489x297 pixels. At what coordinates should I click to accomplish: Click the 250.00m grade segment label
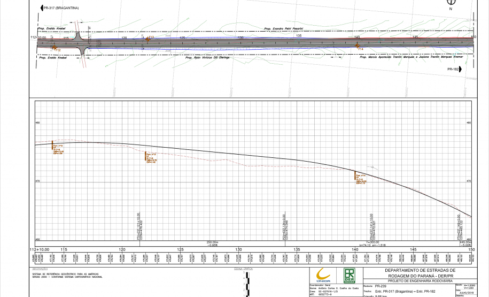click(x=212, y=242)
